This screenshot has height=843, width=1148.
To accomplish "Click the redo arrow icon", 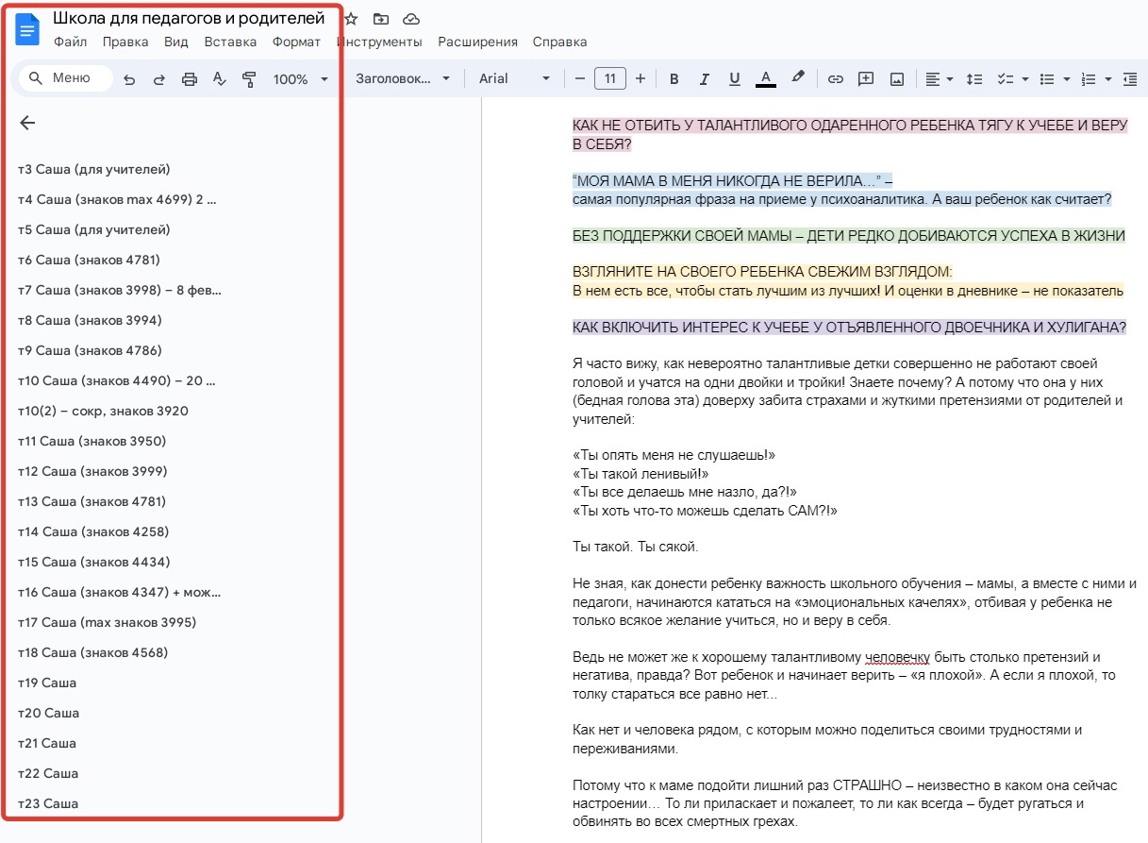I will point(159,79).
